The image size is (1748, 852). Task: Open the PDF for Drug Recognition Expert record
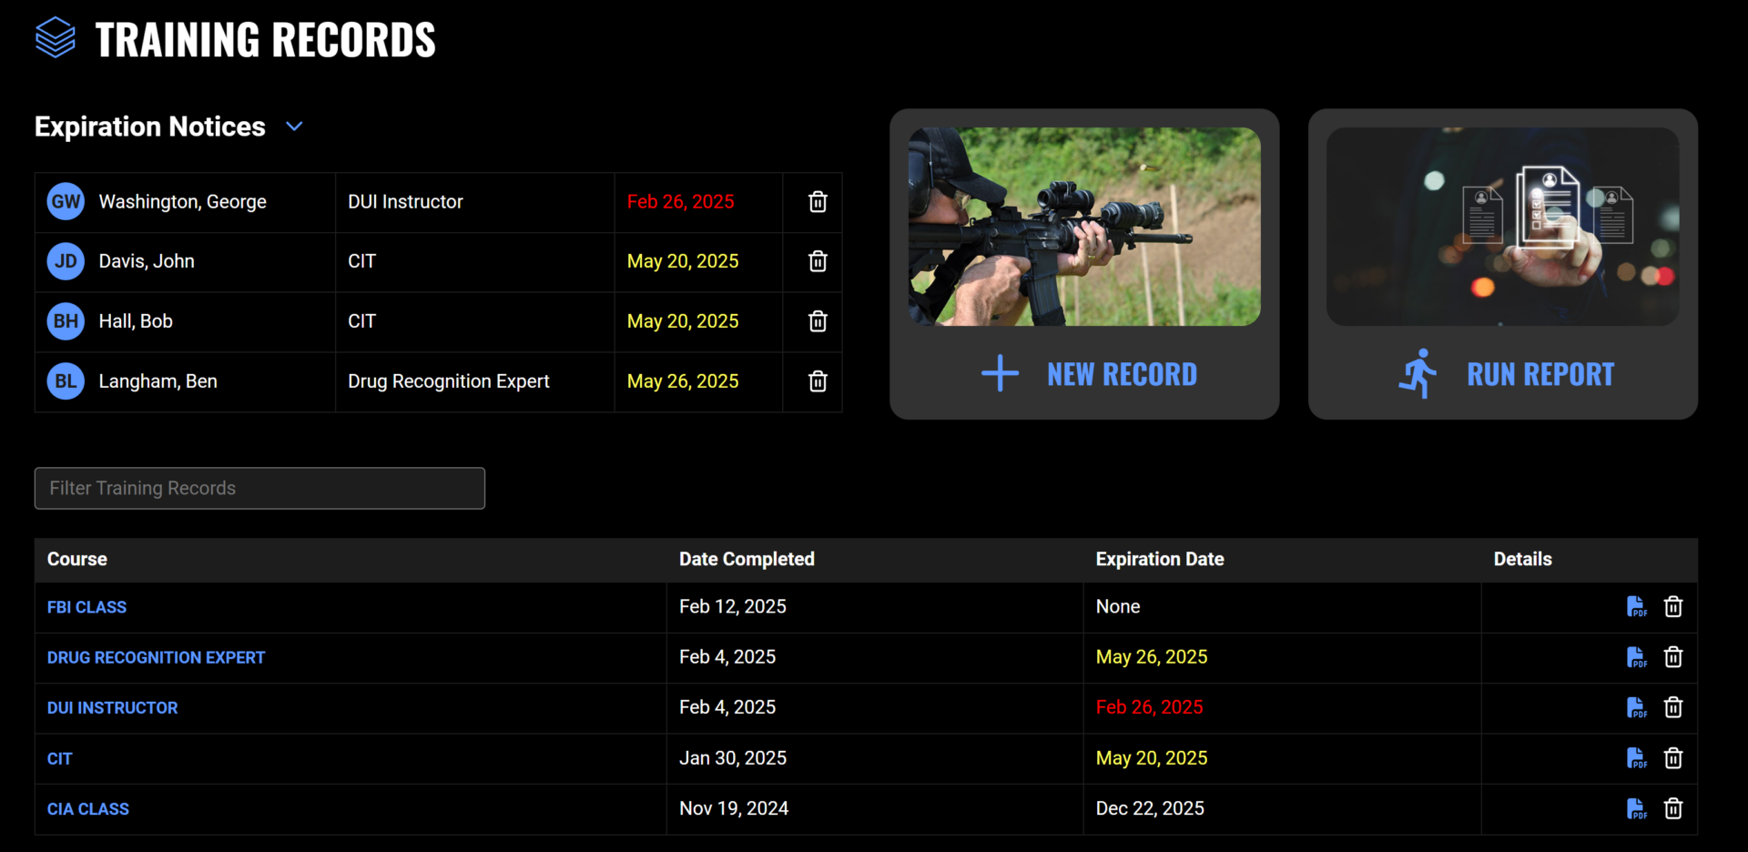1636,657
